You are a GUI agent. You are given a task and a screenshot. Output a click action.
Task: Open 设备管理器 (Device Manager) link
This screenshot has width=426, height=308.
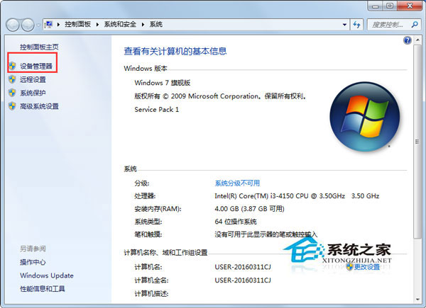(36, 66)
